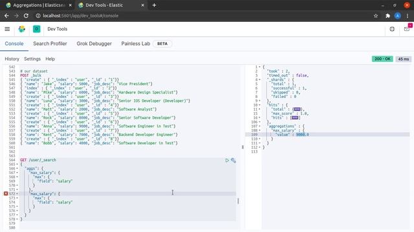Click the 'Backend Developer Engineer' text
The height and width of the screenshot is (232, 414).
(146, 135)
